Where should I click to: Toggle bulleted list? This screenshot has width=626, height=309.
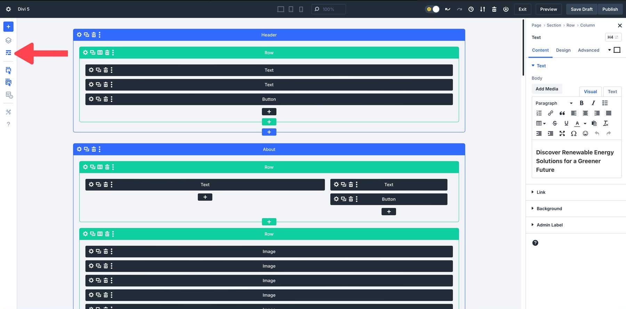[x=605, y=103]
